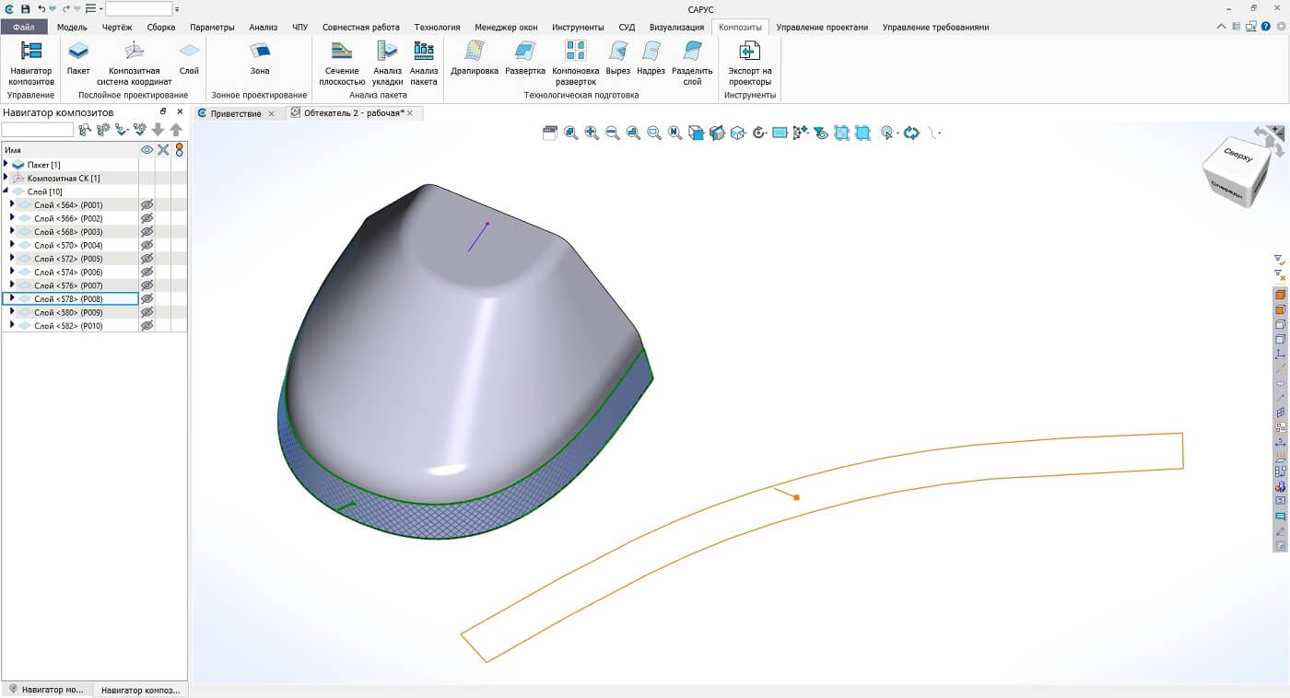The image size is (1290, 698).
Task: Toggle visibility of Слой <582> (P010)
Action: tap(147, 326)
